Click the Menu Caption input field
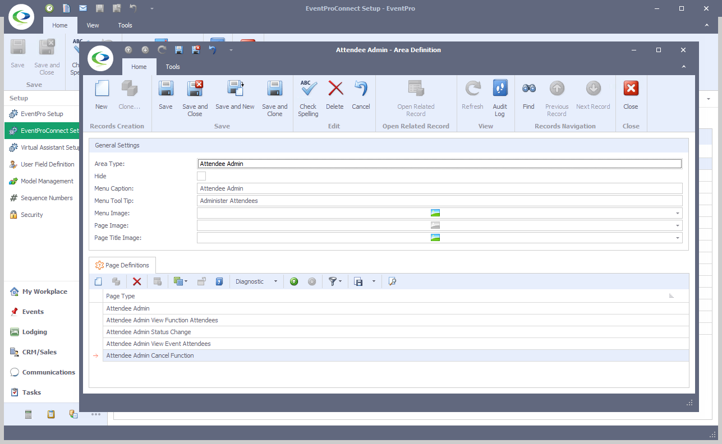The height and width of the screenshot is (444, 722). (x=440, y=188)
